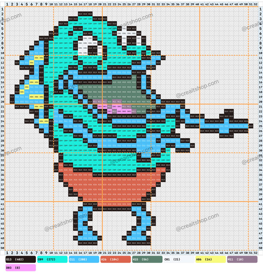The height and width of the screenshot is (274, 263).
Task: Pick the dark green H15 (56) swatch
Action: point(147,260)
